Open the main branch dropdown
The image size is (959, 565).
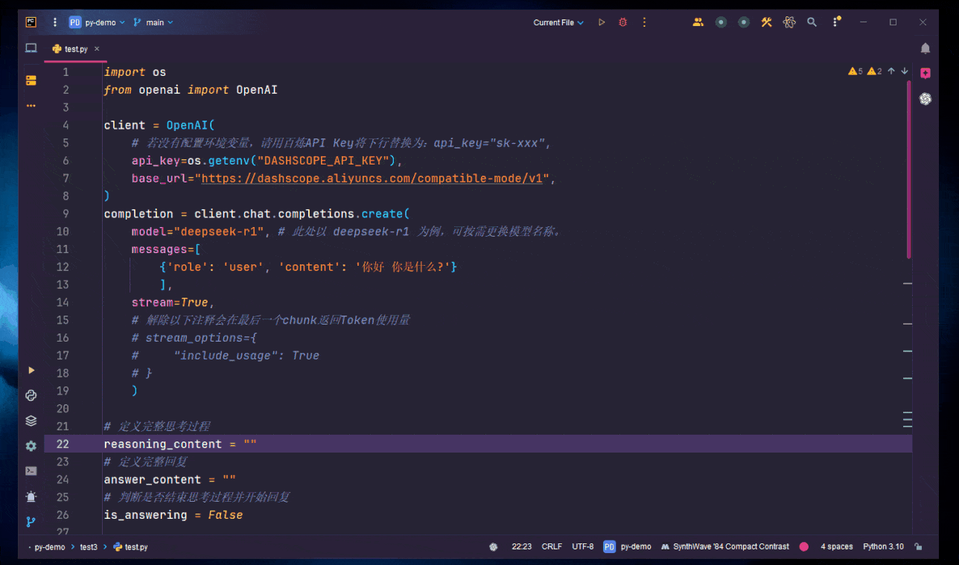click(x=153, y=22)
